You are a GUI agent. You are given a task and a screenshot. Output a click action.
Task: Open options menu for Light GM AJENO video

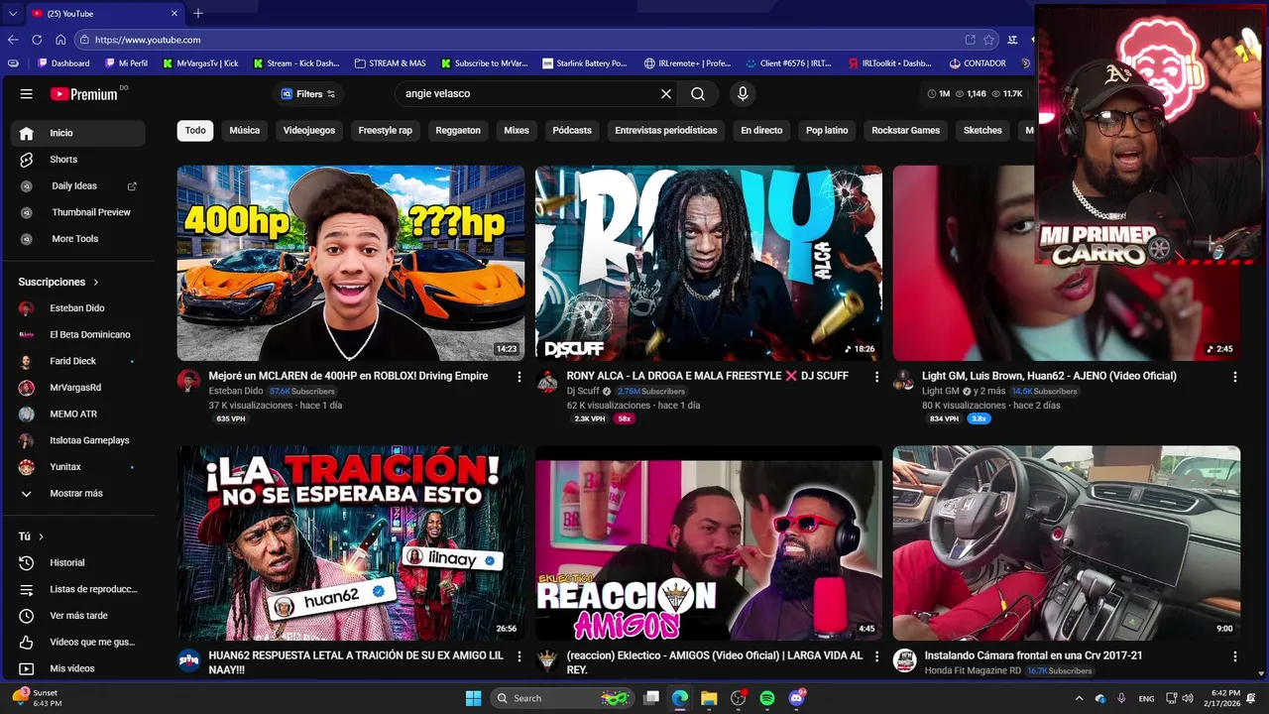tap(1234, 377)
